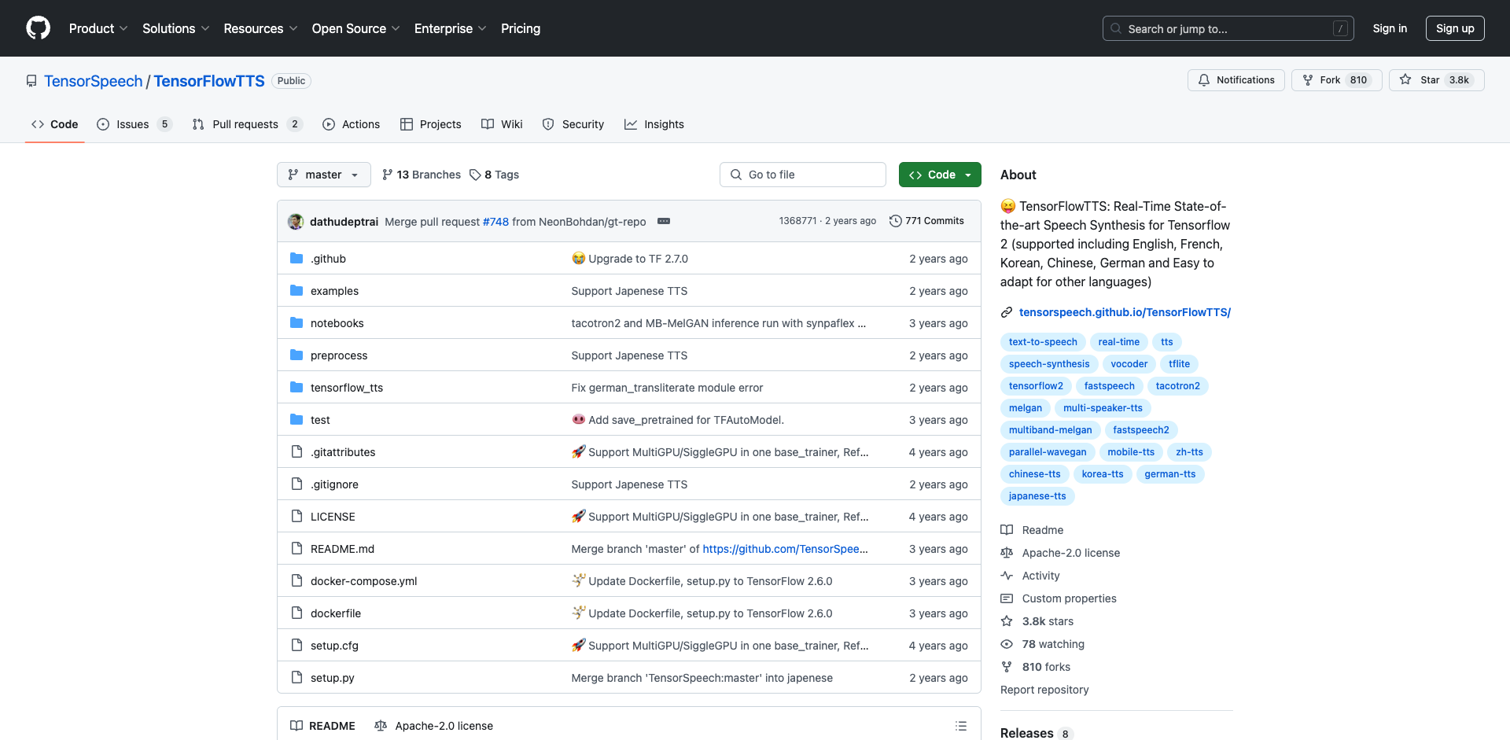Click the notifications bell icon

(1204, 80)
